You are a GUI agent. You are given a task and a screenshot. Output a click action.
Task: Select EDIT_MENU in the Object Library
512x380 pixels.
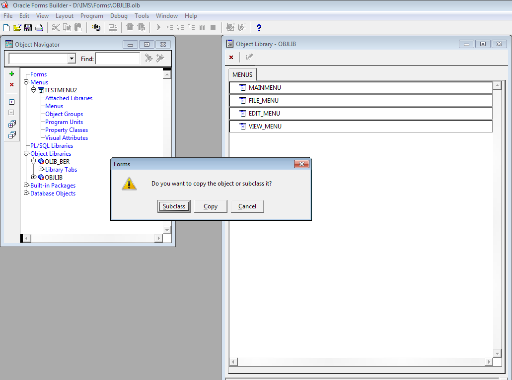(361, 114)
